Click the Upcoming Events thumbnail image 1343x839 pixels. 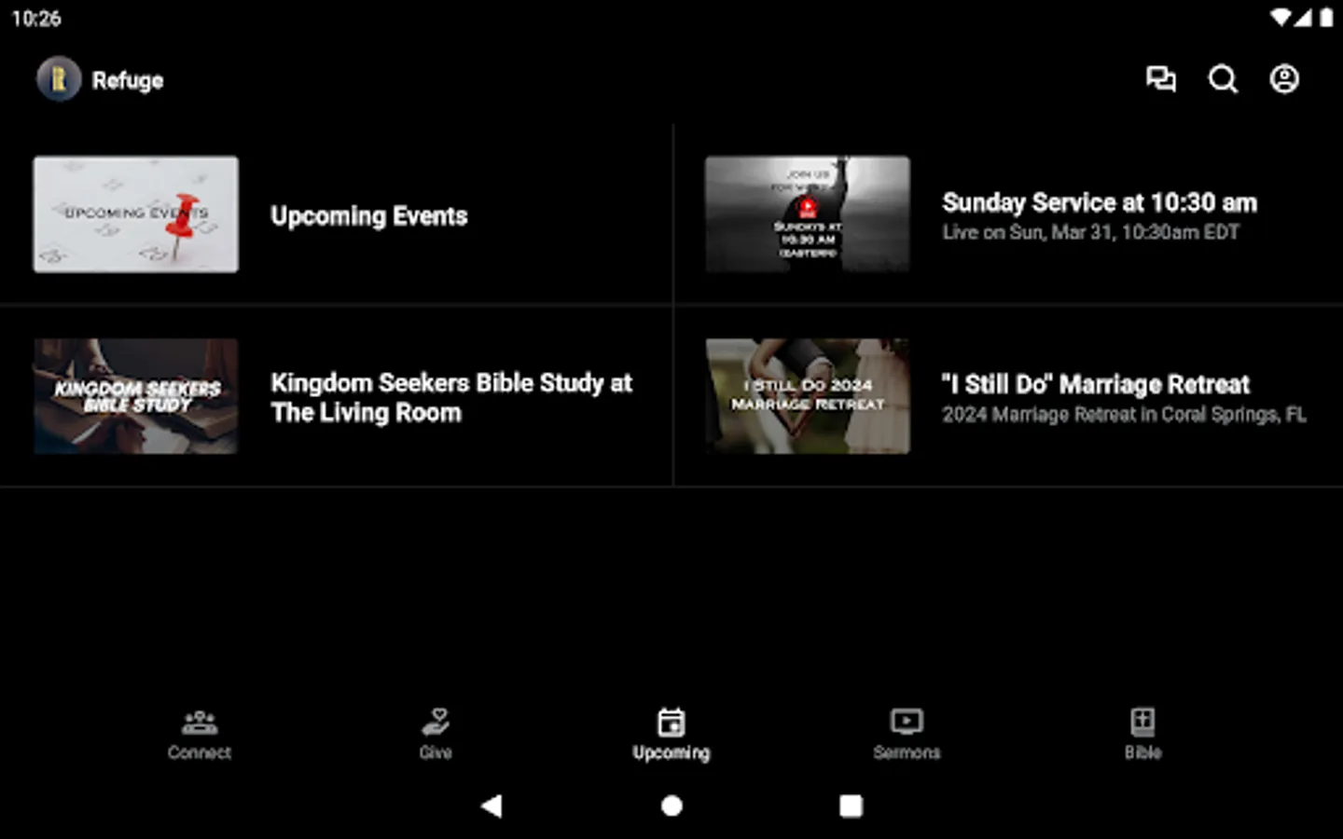(135, 214)
